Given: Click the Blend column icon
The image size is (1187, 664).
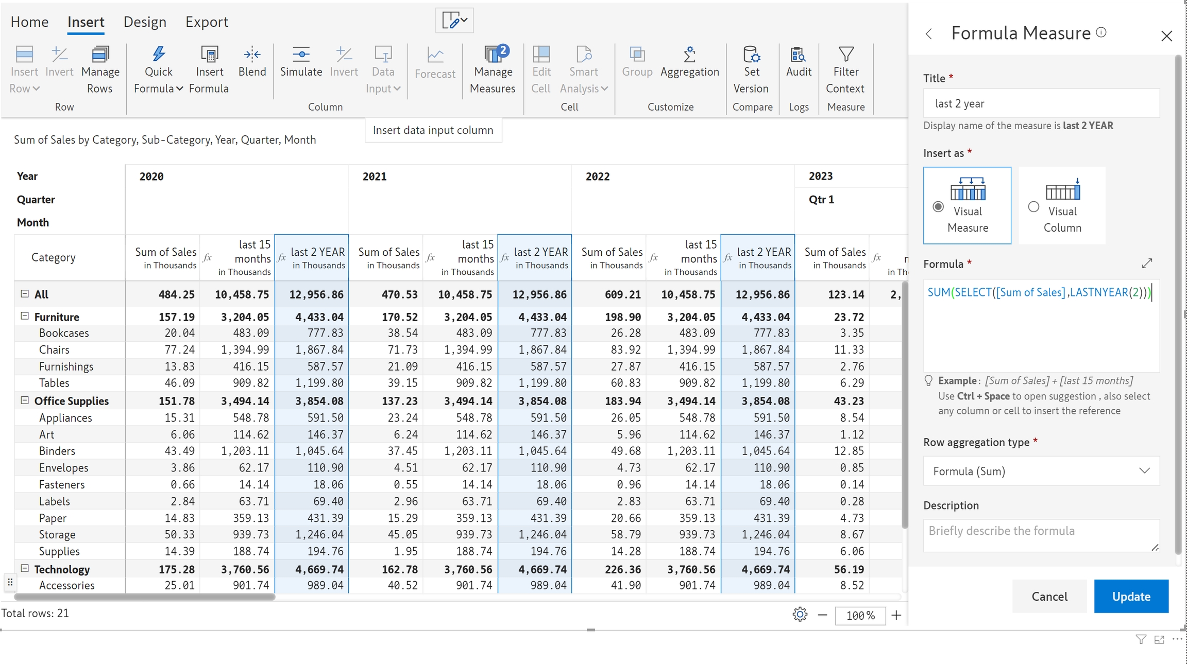Looking at the screenshot, I should (252, 54).
